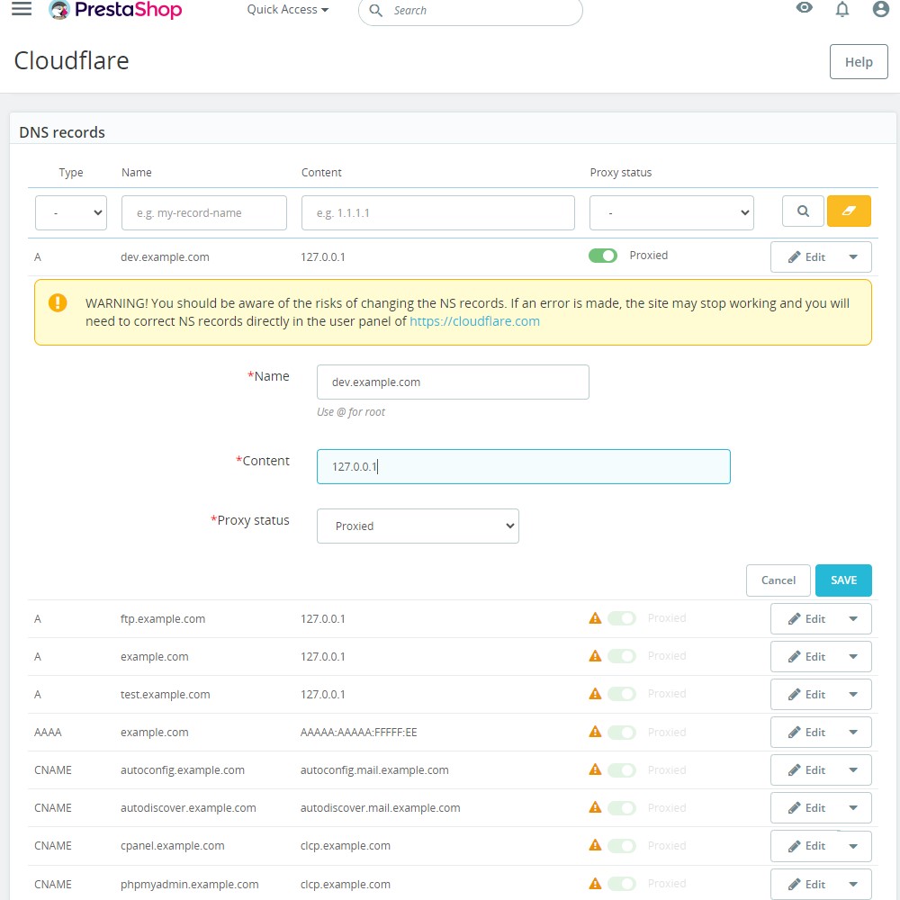Click AAAAA:AAAAA:FFFFF:EE content cell
This screenshot has height=900, width=900.
pyautogui.click(x=359, y=733)
